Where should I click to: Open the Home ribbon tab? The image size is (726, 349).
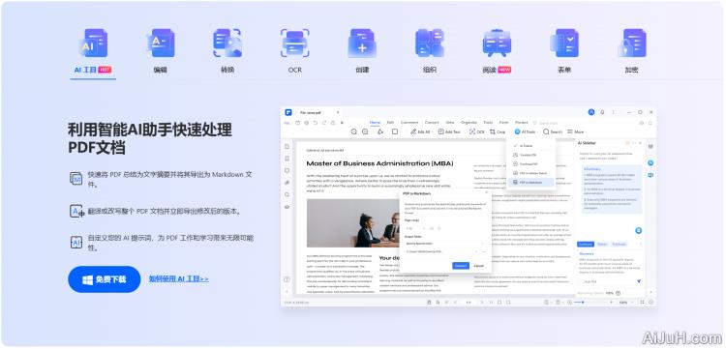click(x=375, y=123)
